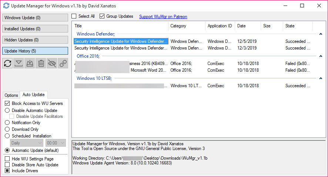This screenshot has width=328, height=177.
Task: Sort by Application ID column header
Action: [x=220, y=26]
